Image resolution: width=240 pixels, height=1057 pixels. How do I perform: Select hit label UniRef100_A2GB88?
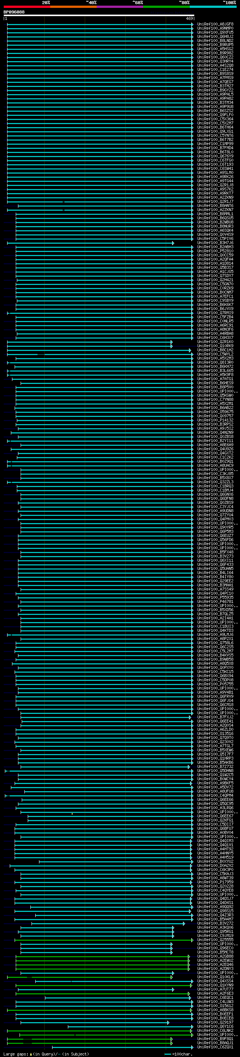click(215, 957)
